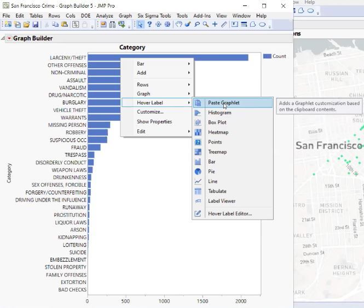Click the binoculars search icon
364x308 pixels.
coord(112,25)
